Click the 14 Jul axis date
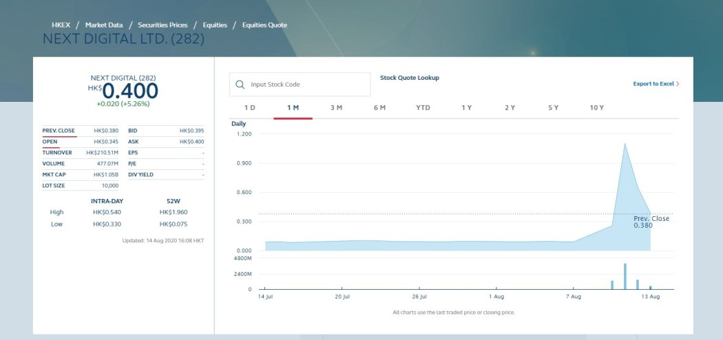Screen dimensions: 723x340 [x=266, y=297]
